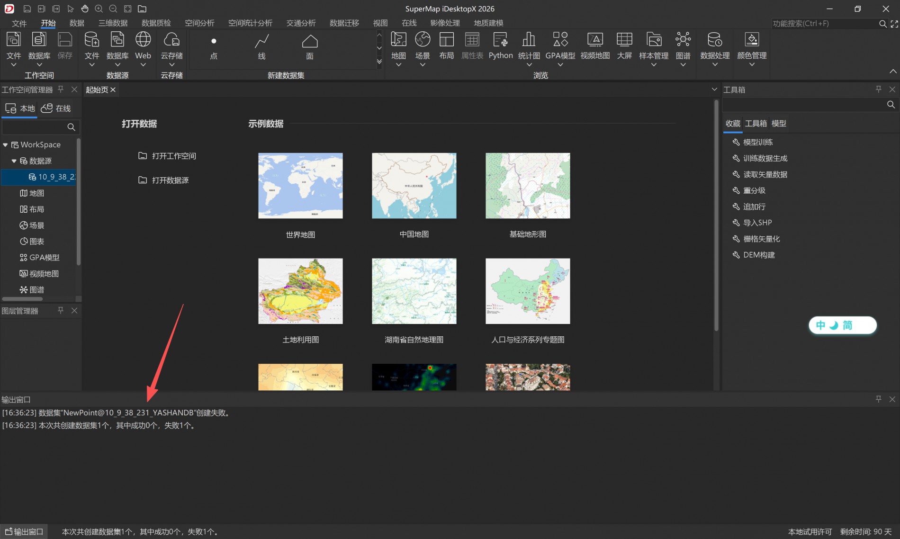This screenshot has width=900, height=539.
Task: Click the 大屏 dashboard icon
Action: click(x=624, y=45)
